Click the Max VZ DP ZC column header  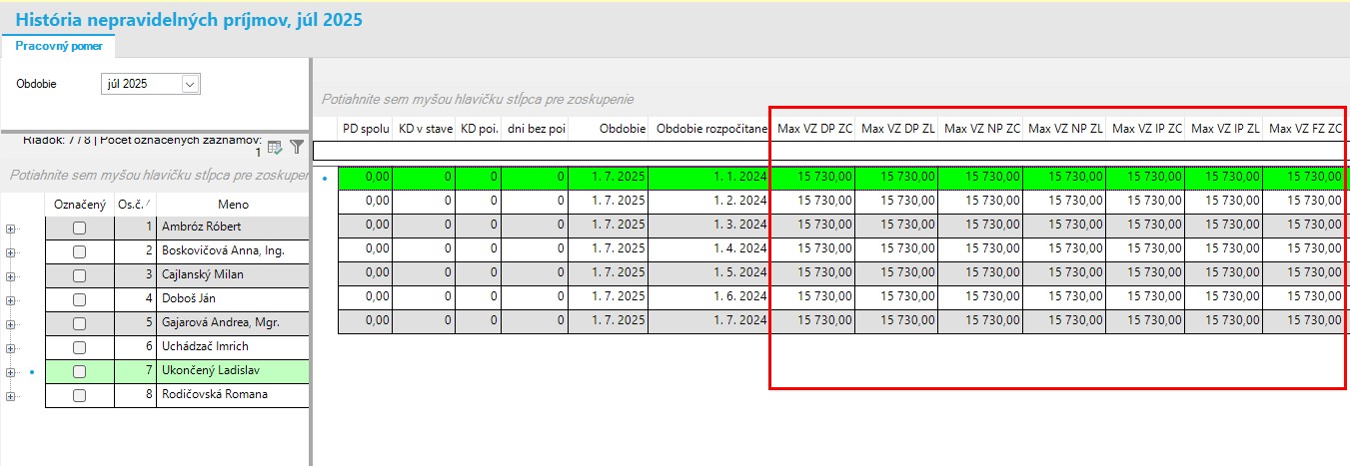[814, 129]
